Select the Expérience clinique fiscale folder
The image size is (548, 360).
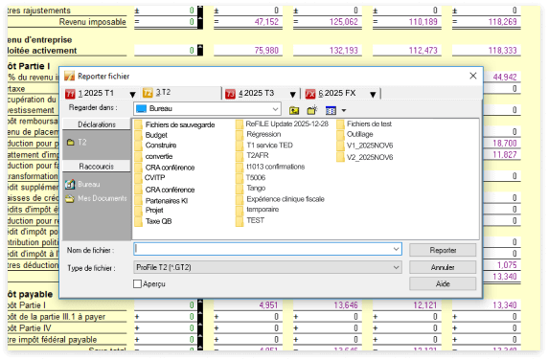point(281,199)
